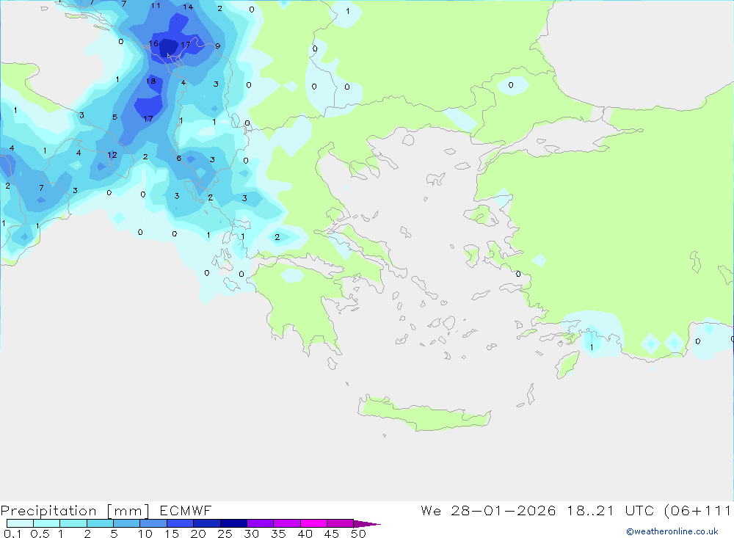Click the purple arrow tip above 50

(367, 524)
